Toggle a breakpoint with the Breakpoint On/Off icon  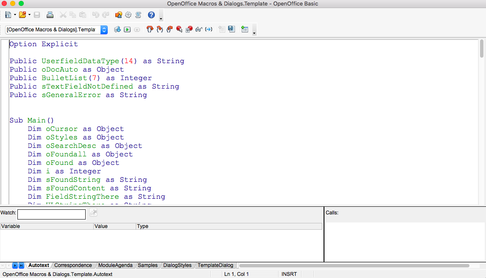click(x=179, y=30)
